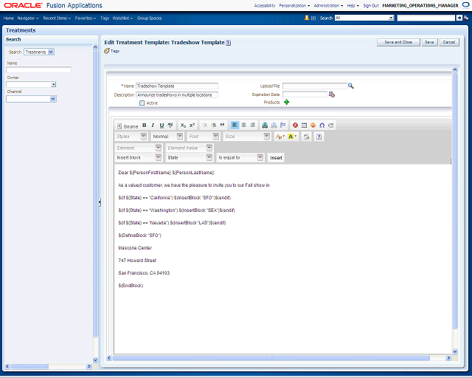Insert a page break

331,126
